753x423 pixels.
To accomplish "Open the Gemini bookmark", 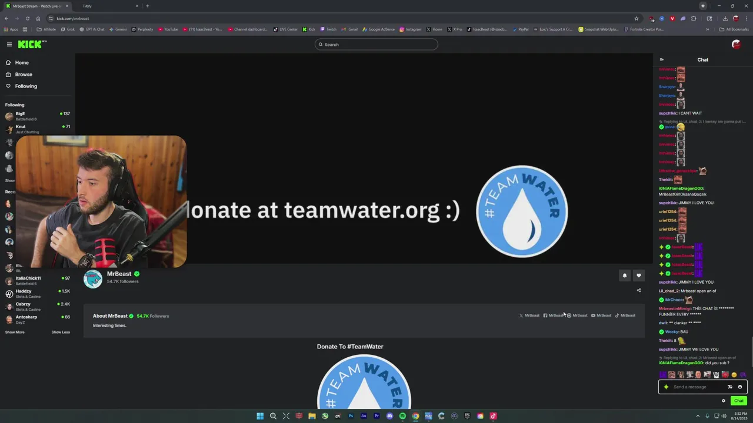I will point(118,29).
